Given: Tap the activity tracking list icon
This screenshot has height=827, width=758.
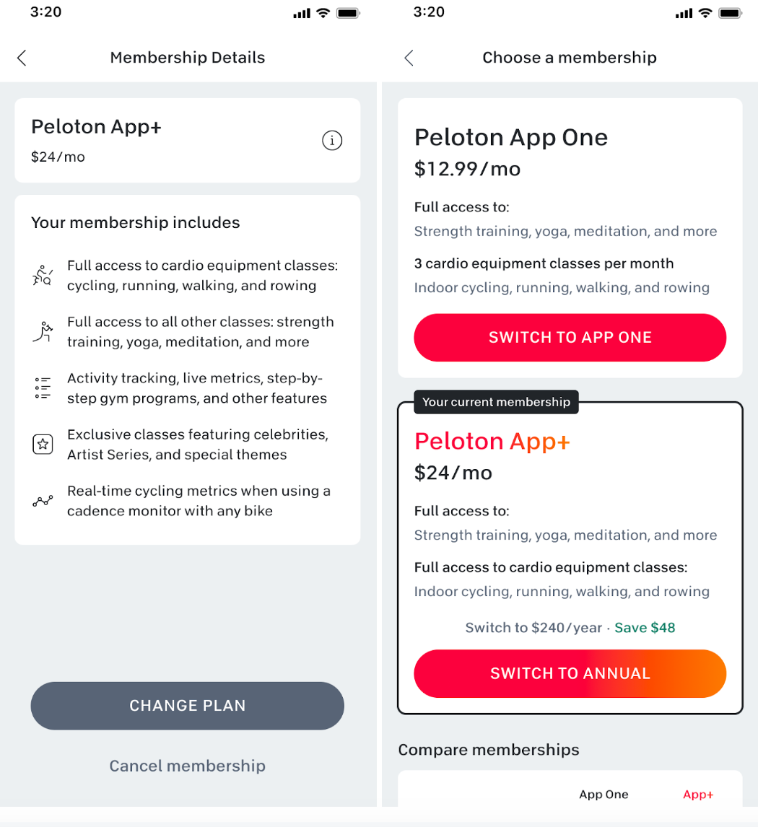Looking at the screenshot, I should click(43, 388).
